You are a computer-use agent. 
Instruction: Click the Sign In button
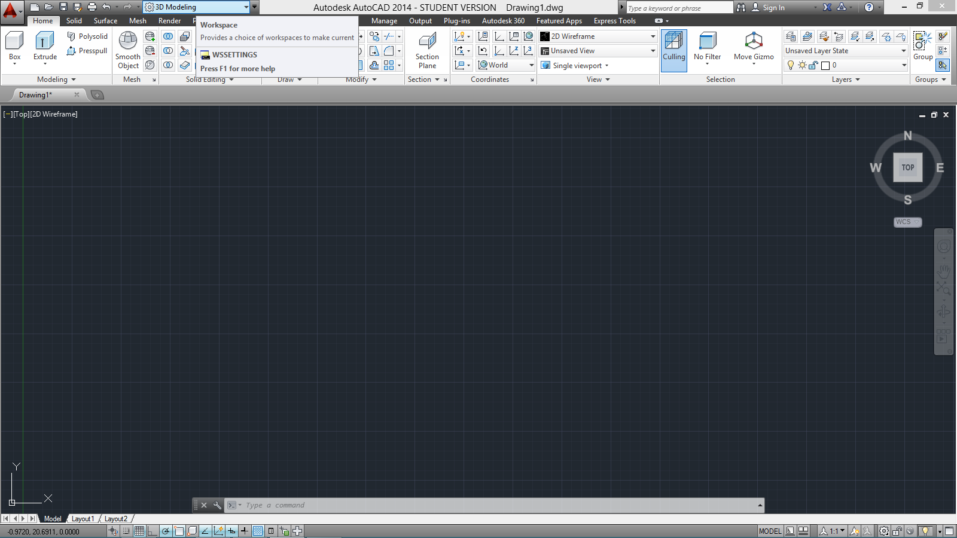pos(773,8)
